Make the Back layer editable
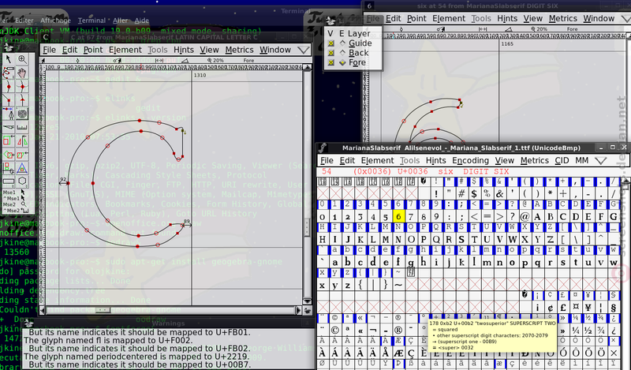The image size is (631, 370). 342,53
